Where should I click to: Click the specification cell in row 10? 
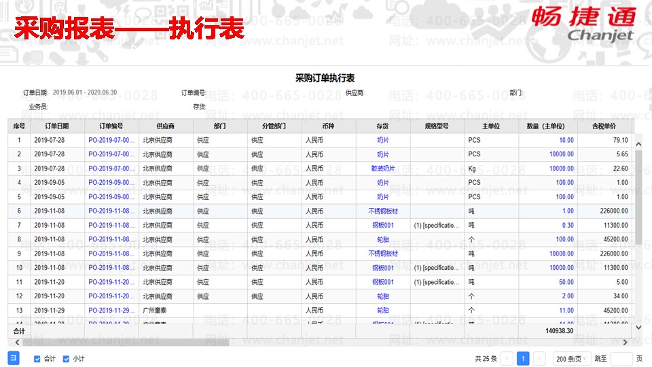(437, 268)
